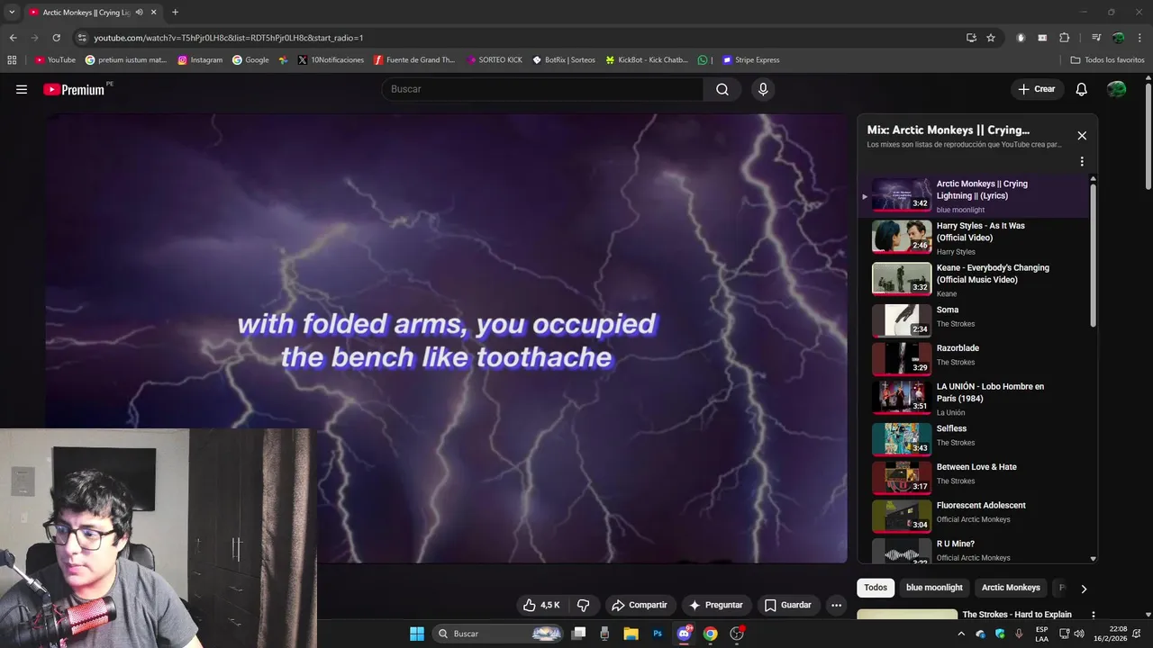This screenshot has height=648, width=1153.
Task: Open the YouTube guide hamburger menu
Action: 22,89
